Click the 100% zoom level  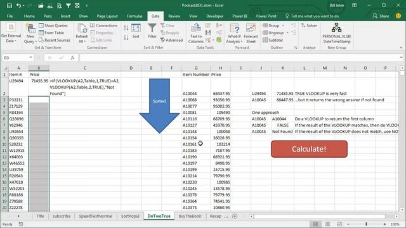point(395,224)
